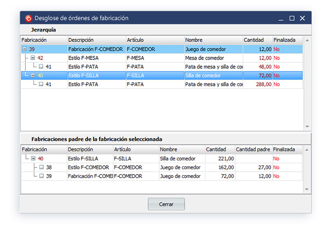
Task: Maximize the Desglose de órdenes window
Action: click(x=291, y=18)
